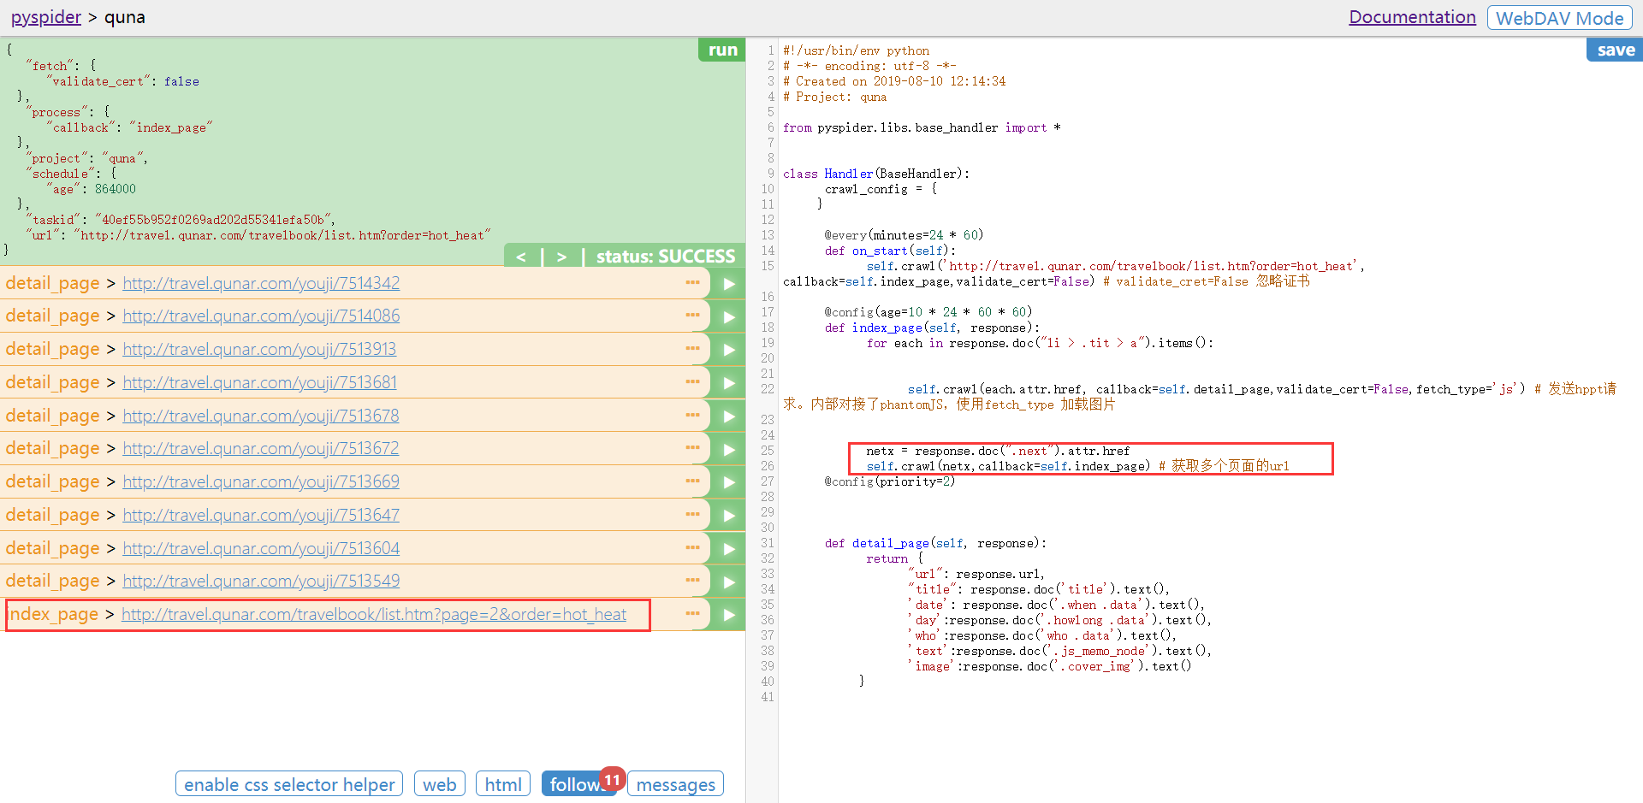The image size is (1643, 803).
Task: Switch to the follows tab
Action: (578, 784)
